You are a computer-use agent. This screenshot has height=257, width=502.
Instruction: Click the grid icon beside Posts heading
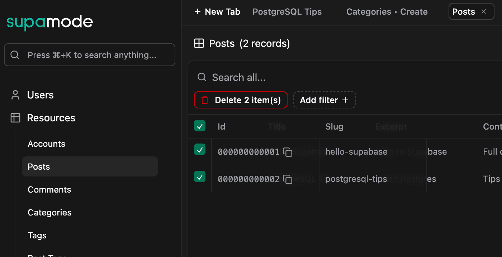[199, 44]
